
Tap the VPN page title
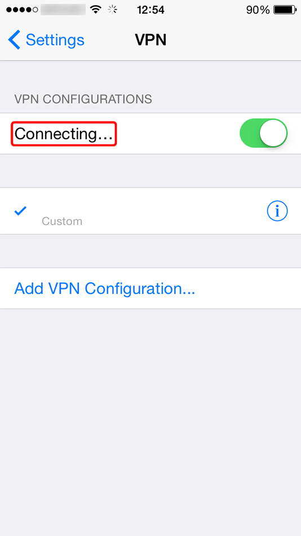point(150,40)
